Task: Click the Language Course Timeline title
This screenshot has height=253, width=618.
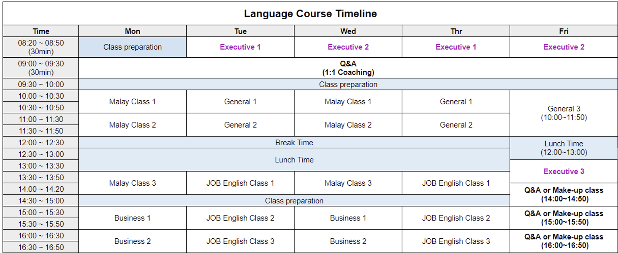Action: (310, 14)
